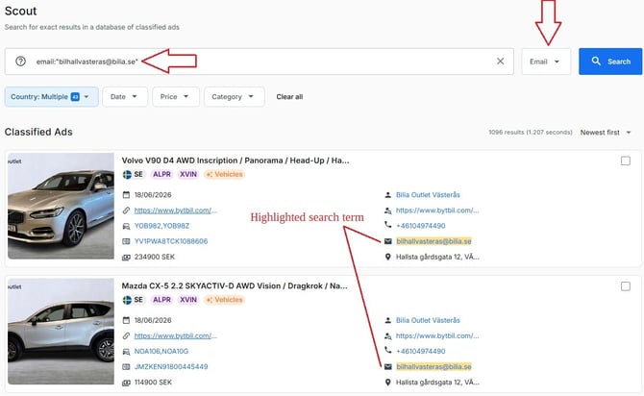Expand the Price filter dropdown
The image size is (644, 396).
point(175,96)
